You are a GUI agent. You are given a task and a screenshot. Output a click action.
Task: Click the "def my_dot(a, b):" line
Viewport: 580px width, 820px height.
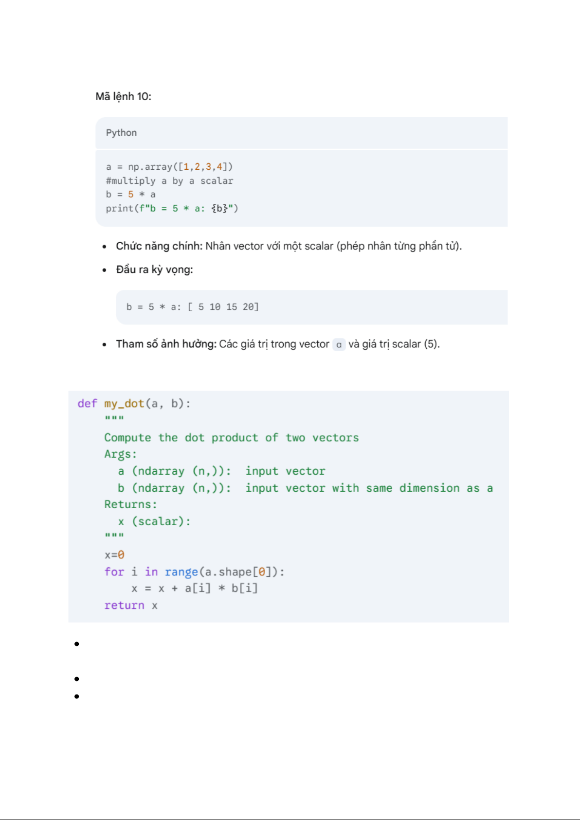(x=134, y=404)
